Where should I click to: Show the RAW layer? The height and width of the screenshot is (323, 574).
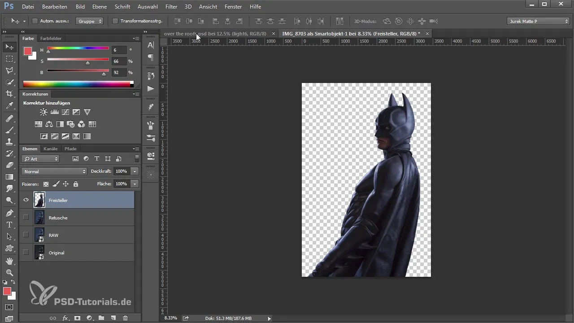26,235
